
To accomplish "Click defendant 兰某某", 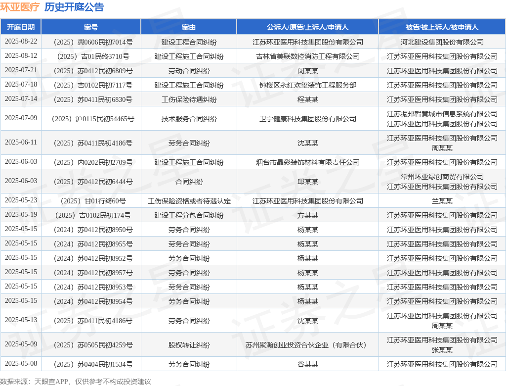I will [x=442, y=201].
